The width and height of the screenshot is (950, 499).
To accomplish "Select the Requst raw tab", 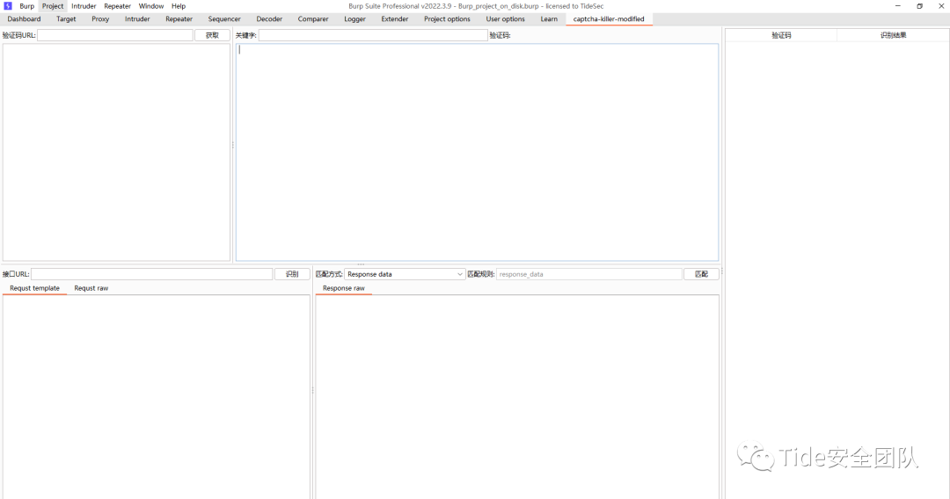I will tap(91, 288).
